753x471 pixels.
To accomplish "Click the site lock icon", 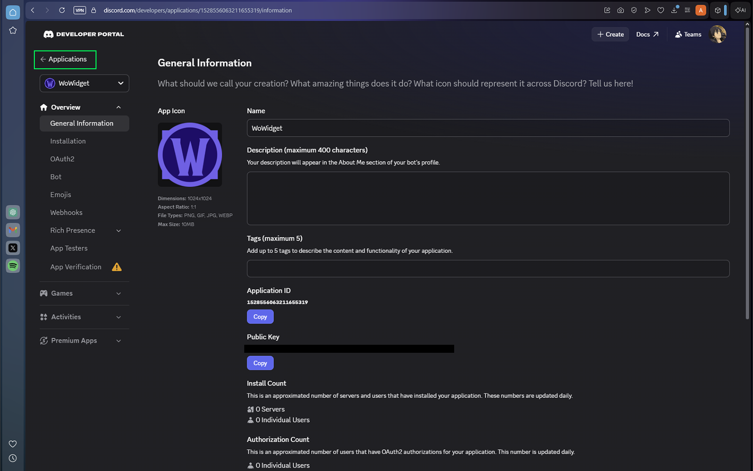I will click(94, 10).
